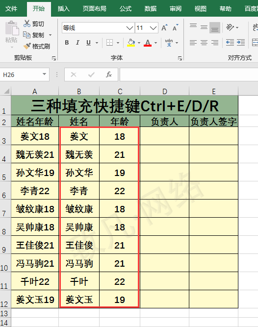Viewport: 258px width, 327px height.
Task: Click cell containing 孙文华 in column B
Action: pyautogui.click(x=79, y=172)
